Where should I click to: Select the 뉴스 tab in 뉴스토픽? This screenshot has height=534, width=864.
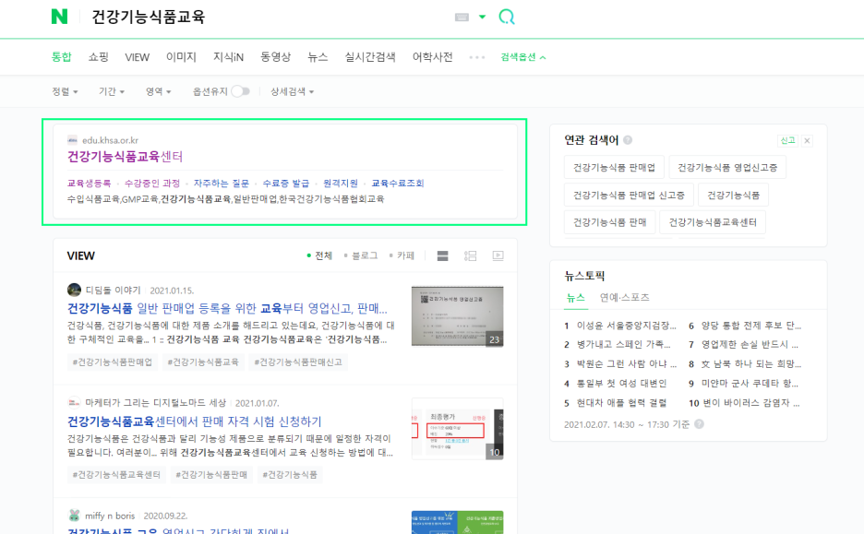pyautogui.click(x=575, y=298)
